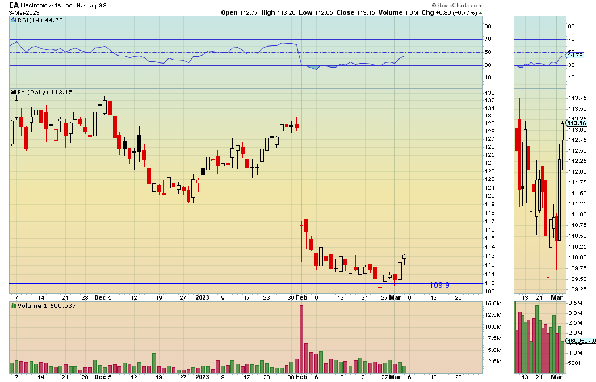The image size is (596, 382).
Task: Click the dashed RSI 50 midline in the main chart
Action: coord(246,52)
